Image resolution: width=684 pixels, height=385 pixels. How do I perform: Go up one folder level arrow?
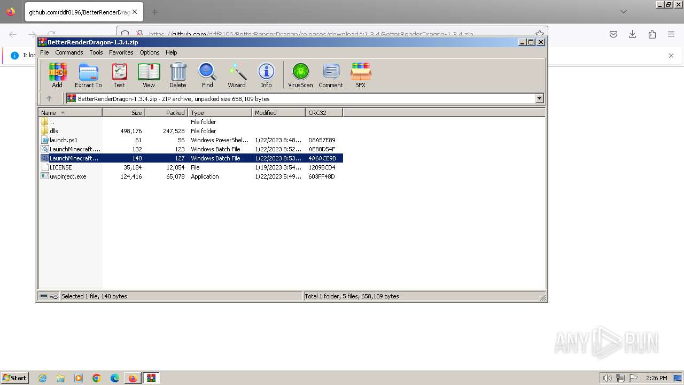49,98
